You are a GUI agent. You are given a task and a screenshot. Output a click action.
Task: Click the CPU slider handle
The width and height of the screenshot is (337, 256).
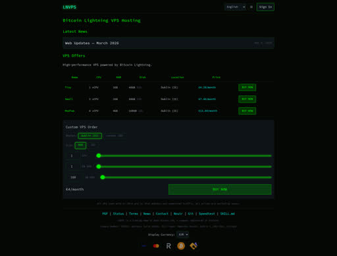tap(99, 155)
